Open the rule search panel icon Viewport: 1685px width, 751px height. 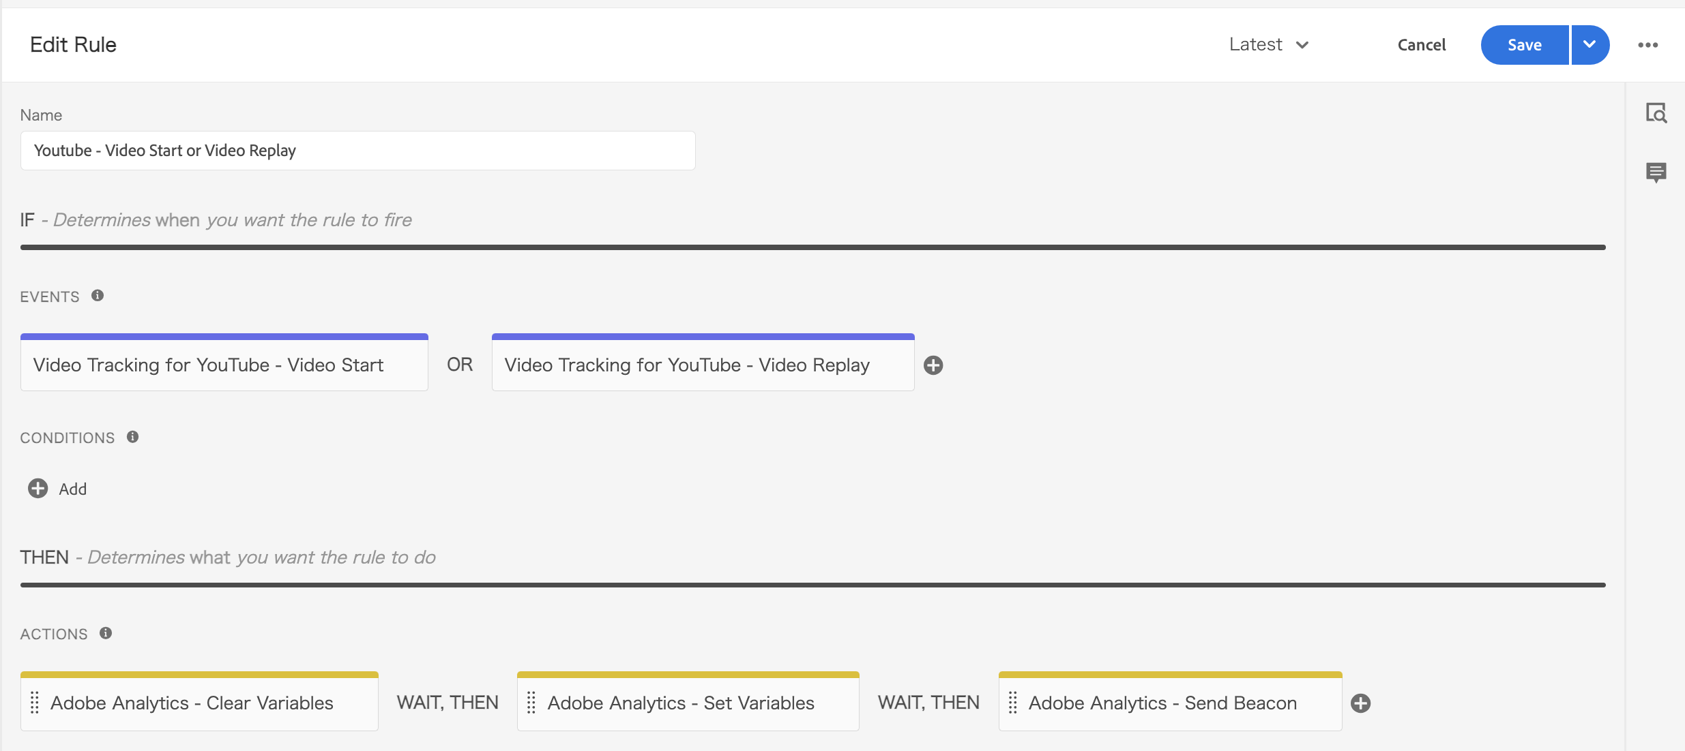[1656, 113]
